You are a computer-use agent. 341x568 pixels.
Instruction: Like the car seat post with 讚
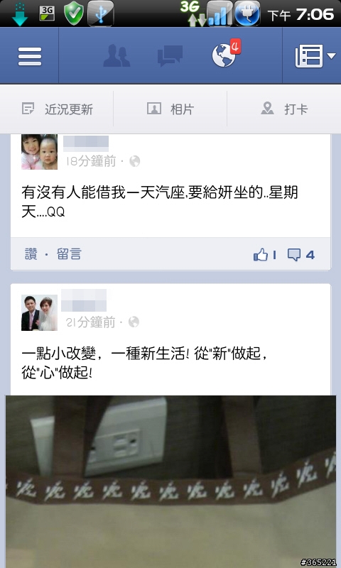[31, 254]
